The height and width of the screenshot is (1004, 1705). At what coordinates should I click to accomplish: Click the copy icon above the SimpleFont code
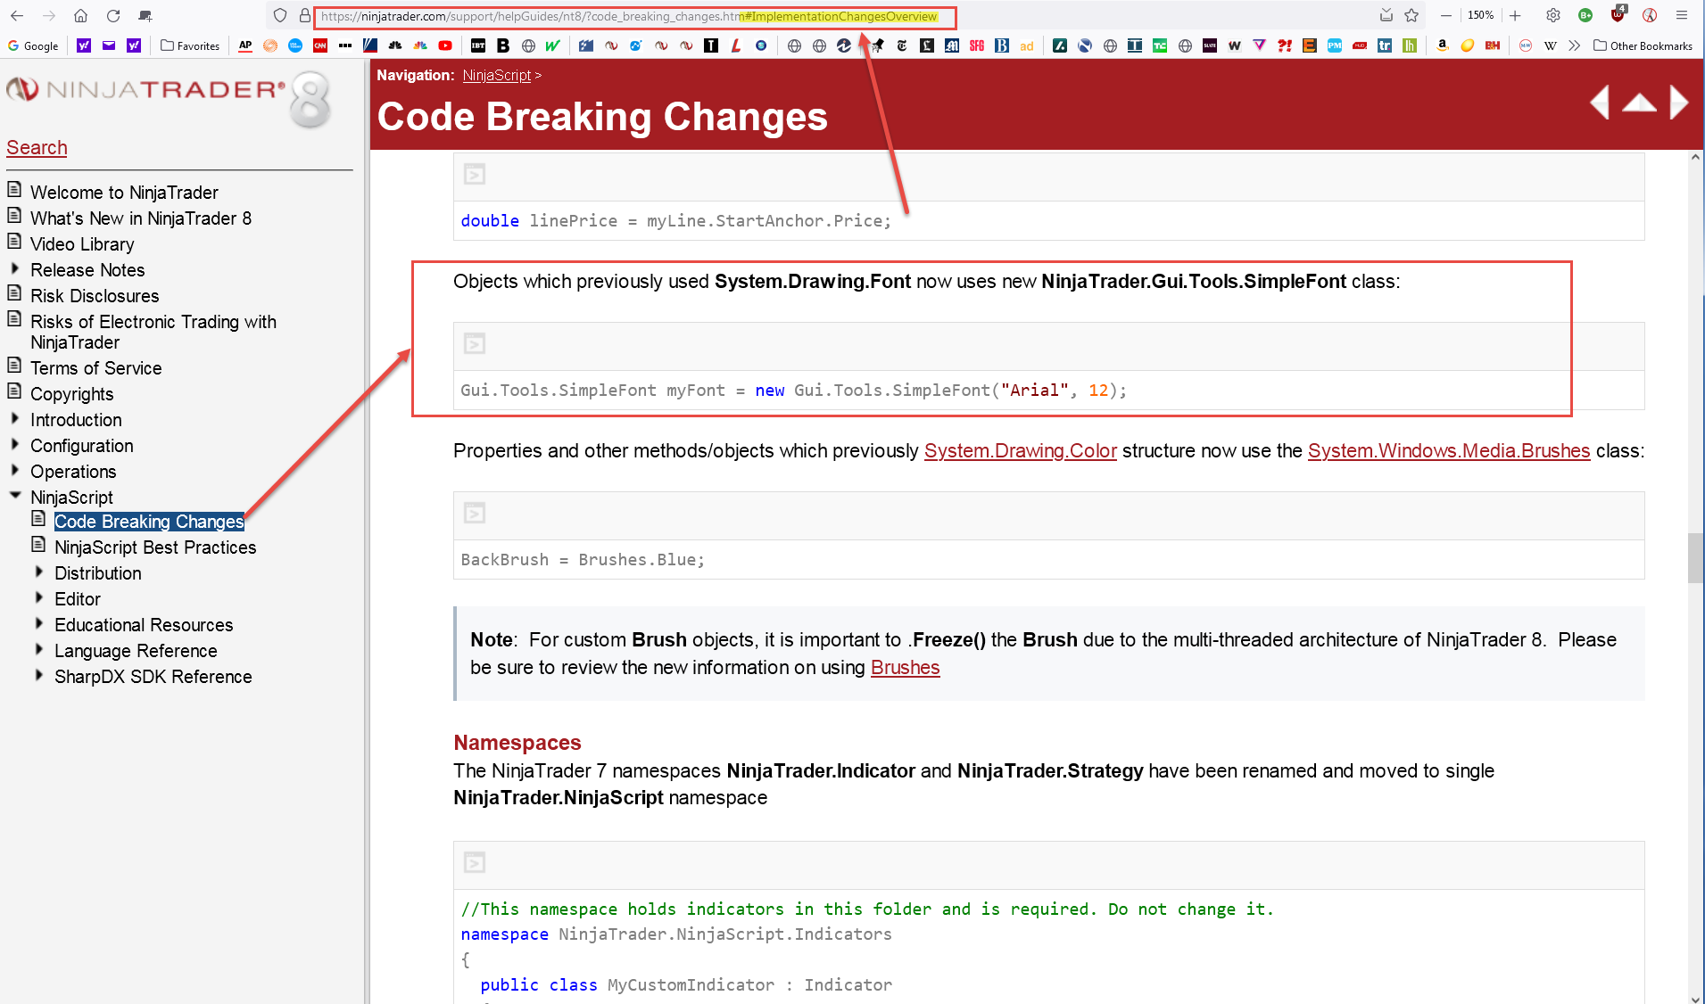[475, 344]
